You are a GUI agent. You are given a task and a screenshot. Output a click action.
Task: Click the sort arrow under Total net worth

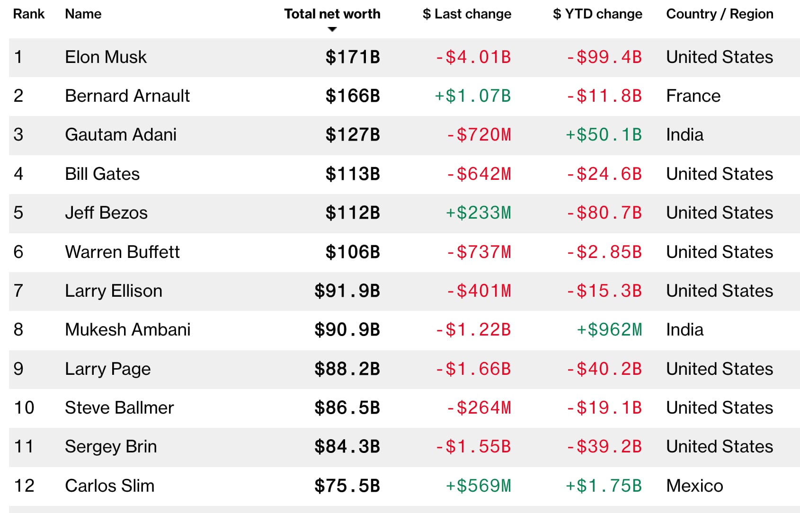pos(332,29)
